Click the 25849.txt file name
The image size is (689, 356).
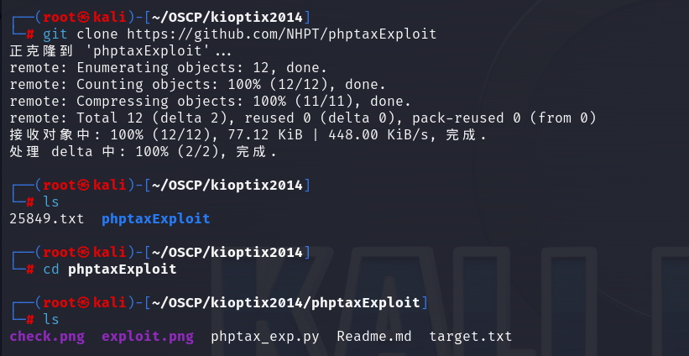click(47, 219)
